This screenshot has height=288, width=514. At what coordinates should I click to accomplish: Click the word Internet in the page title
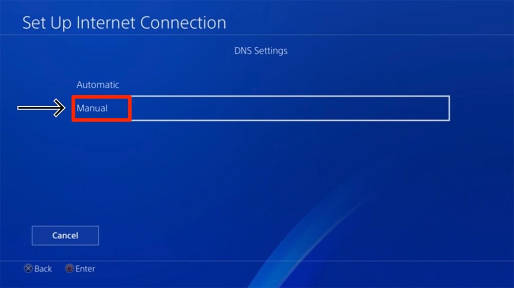tap(106, 23)
